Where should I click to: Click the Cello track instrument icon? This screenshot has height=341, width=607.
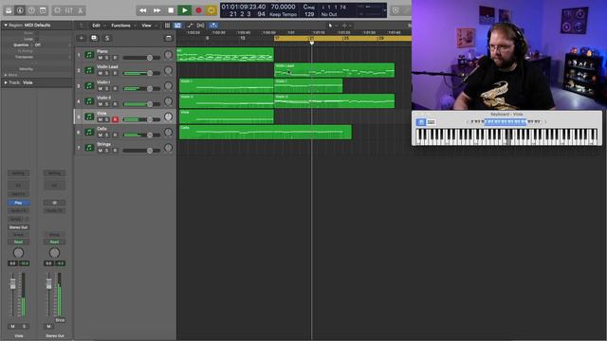tap(89, 133)
